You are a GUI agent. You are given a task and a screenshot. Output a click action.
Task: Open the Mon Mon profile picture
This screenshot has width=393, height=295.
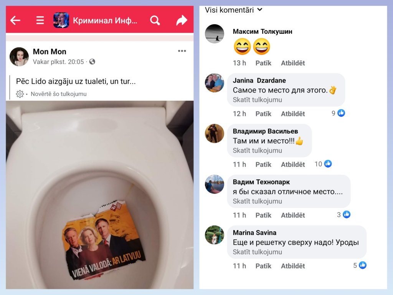click(19, 56)
